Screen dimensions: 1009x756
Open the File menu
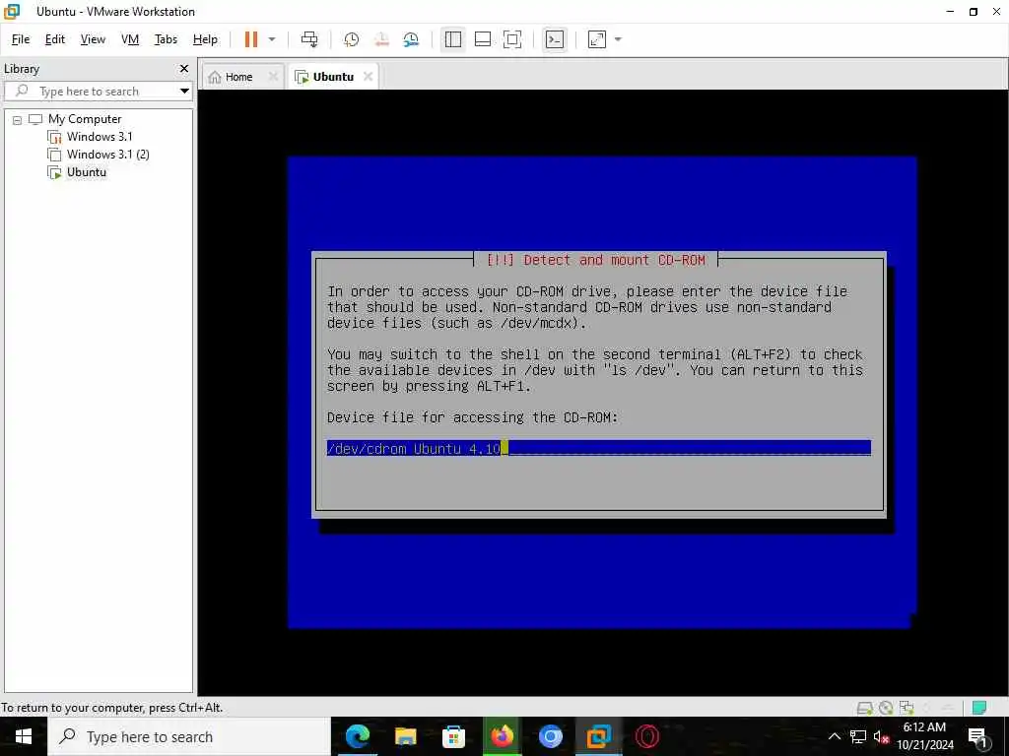(x=21, y=39)
